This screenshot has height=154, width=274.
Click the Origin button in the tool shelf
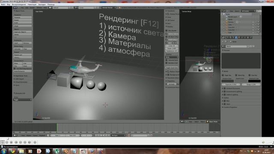point(23,26)
